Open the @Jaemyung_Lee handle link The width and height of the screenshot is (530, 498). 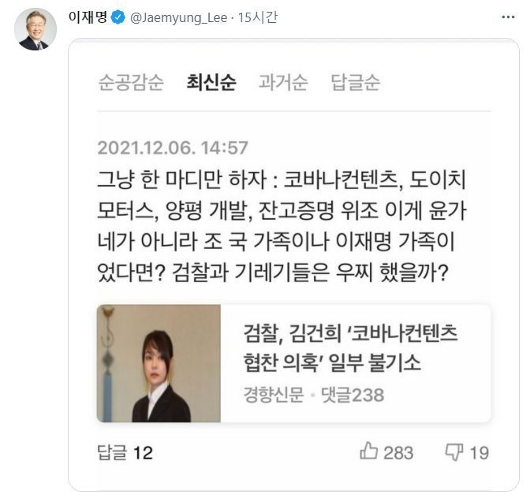178,17
